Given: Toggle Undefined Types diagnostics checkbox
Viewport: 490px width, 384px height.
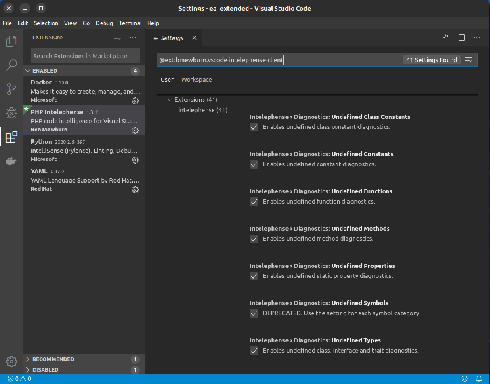Looking at the screenshot, I should pyautogui.click(x=254, y=350).
